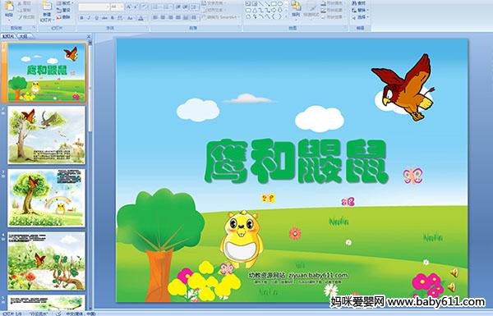493x316 pixels.
Task: Click the Clear Formatting eraser icon
Action: 144,7
